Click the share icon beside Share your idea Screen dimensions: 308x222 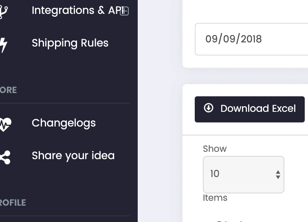point(5,157)
